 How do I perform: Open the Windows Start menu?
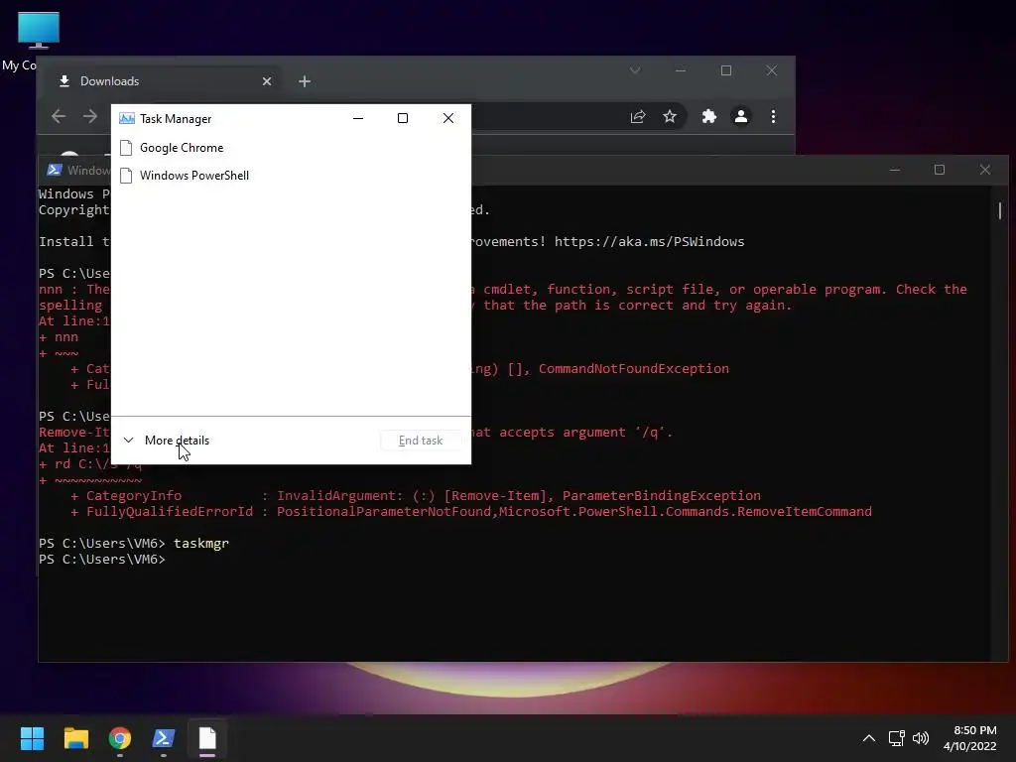32,738
